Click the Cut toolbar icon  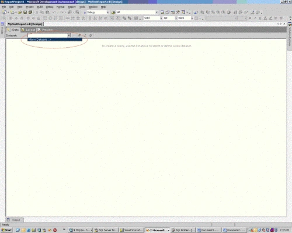pos(37,12)
